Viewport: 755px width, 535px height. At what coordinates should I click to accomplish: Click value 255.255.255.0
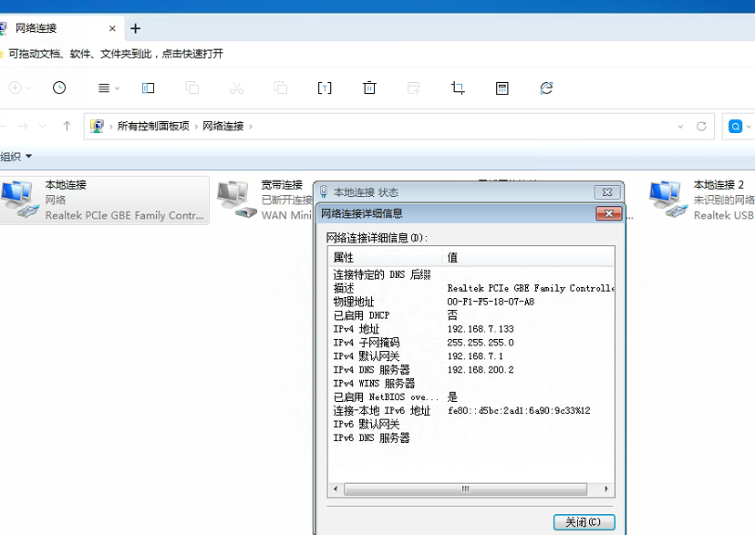point(481,343)
